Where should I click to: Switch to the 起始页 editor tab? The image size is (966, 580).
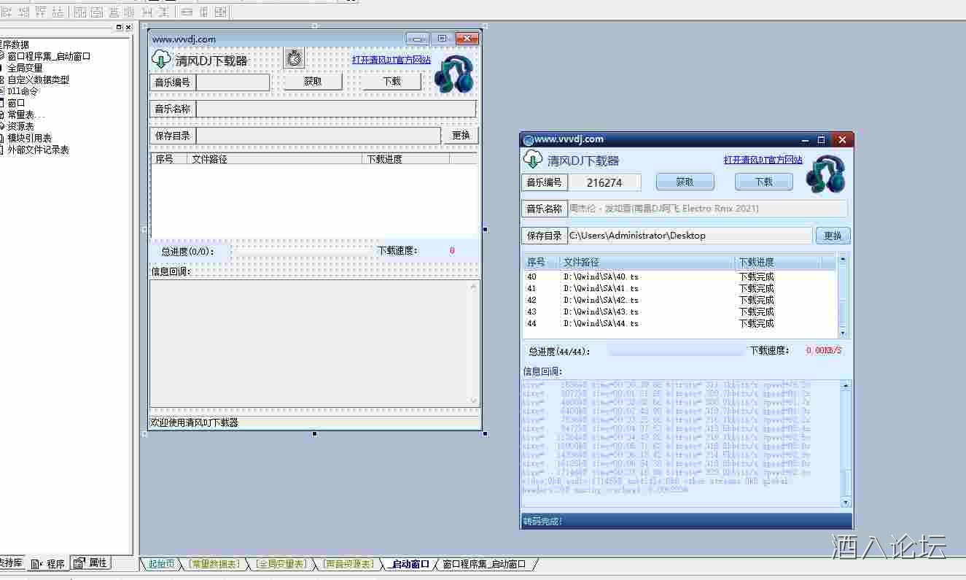tap(161, 564)
